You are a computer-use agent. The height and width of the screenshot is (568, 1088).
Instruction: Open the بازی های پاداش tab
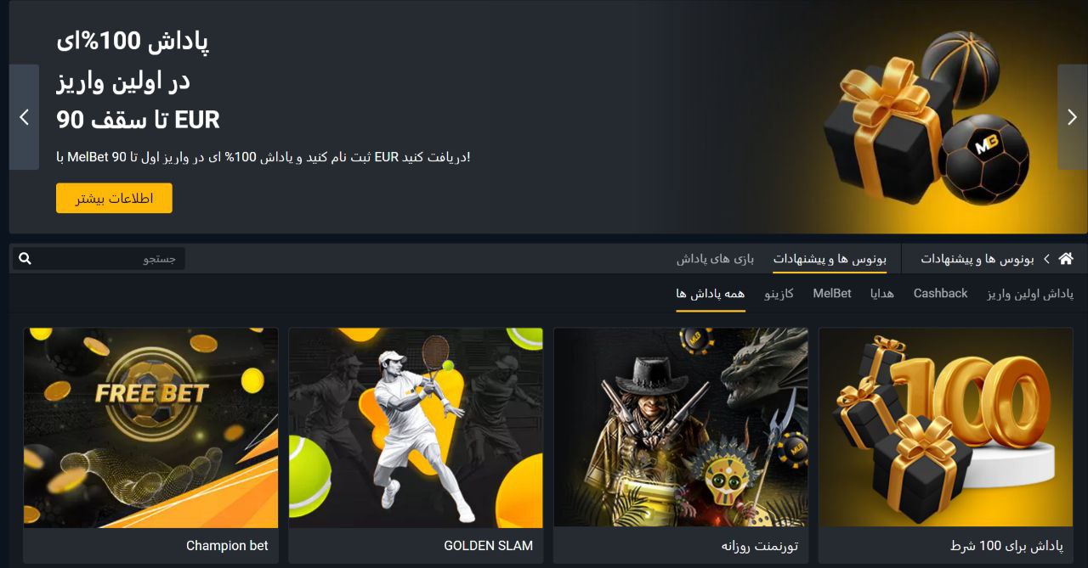[x=716, y=258]
